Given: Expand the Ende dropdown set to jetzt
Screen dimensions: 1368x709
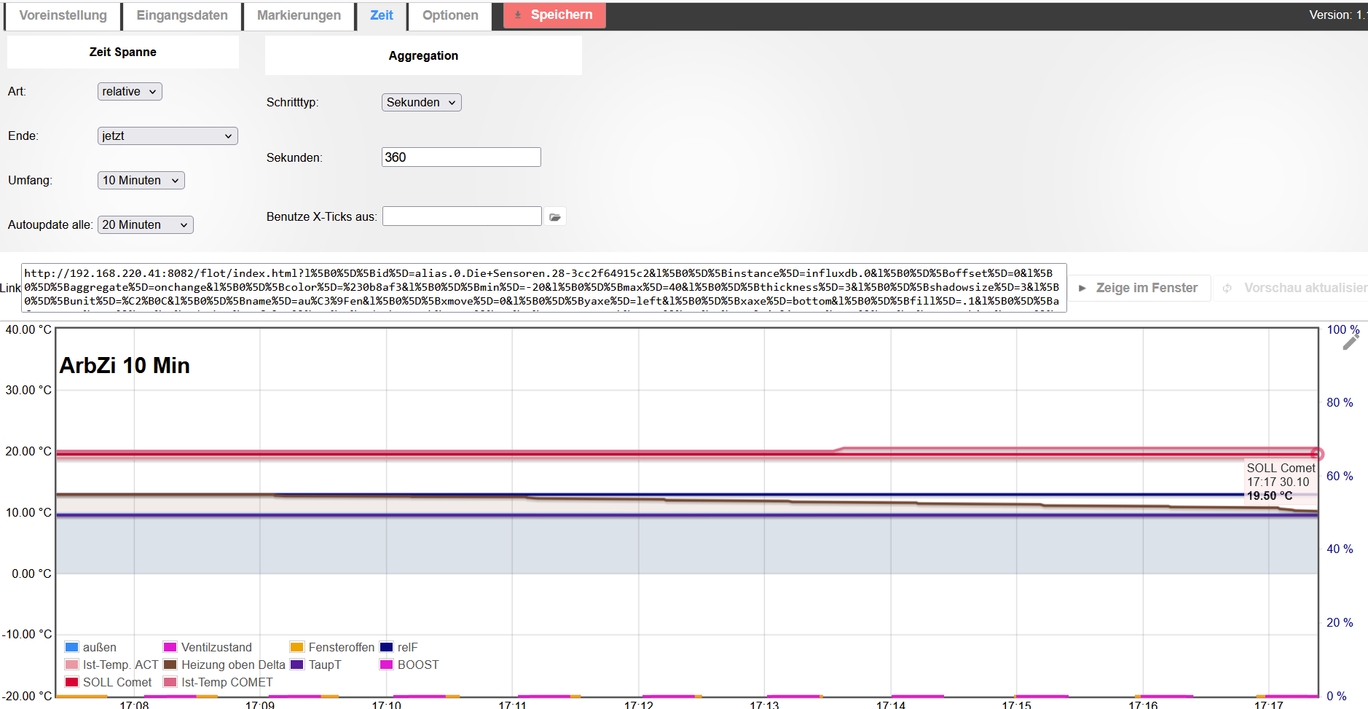Looking at the screenshot, I should 168,136.
